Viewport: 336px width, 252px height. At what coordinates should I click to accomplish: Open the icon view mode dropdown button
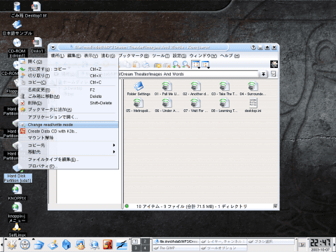coord(196,64)
